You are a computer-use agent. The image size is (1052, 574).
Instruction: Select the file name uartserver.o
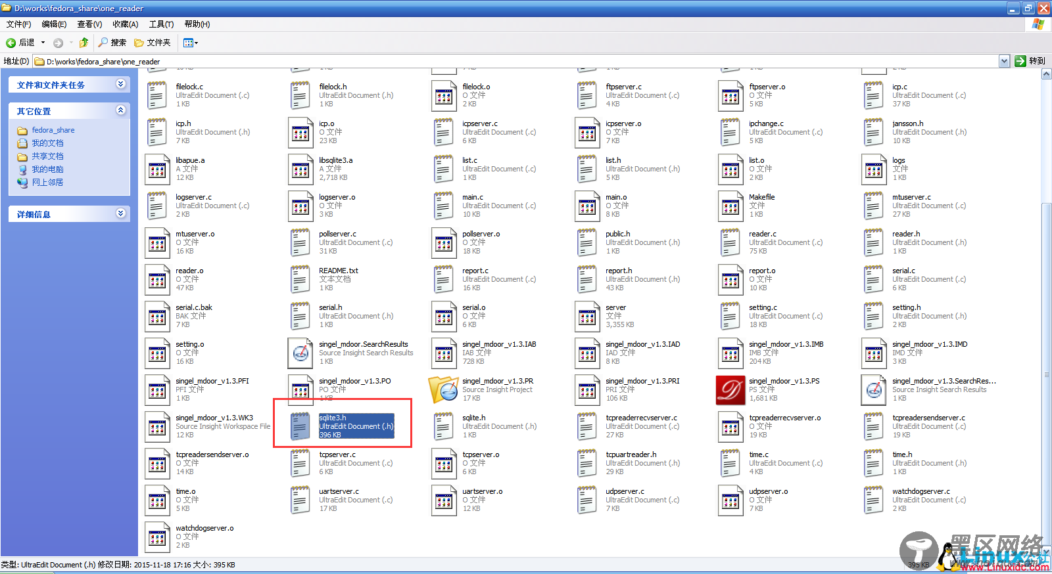(x=482, y=491)
